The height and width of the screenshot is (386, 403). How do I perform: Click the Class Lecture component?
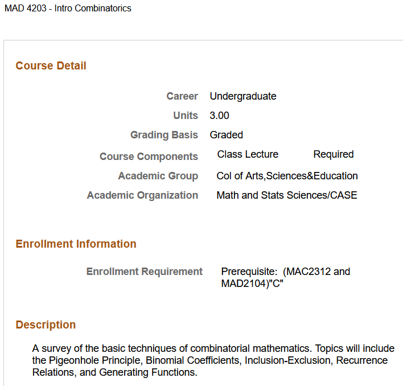click(248, 154)
